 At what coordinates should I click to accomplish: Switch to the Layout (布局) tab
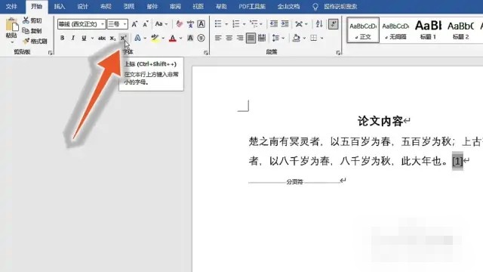pyautogui.click(x=106, y=7)
